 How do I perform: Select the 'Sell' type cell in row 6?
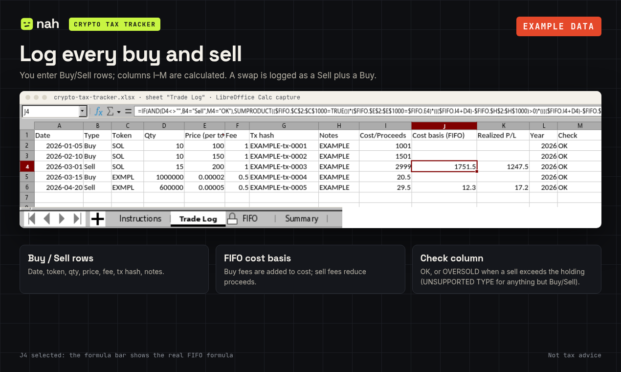coord(97,187)
